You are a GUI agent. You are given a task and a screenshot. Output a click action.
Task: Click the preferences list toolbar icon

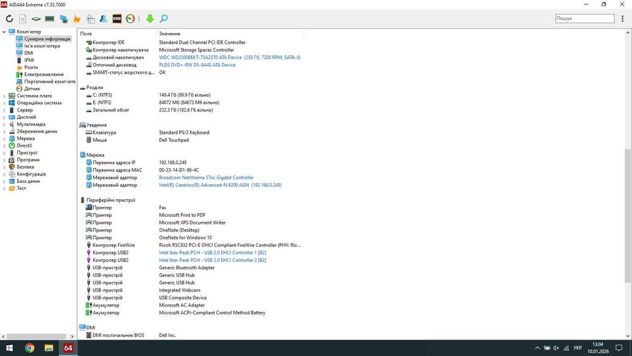tap(90, 18)
